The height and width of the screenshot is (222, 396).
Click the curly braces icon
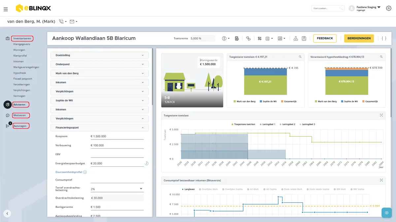tap(384, 38)
